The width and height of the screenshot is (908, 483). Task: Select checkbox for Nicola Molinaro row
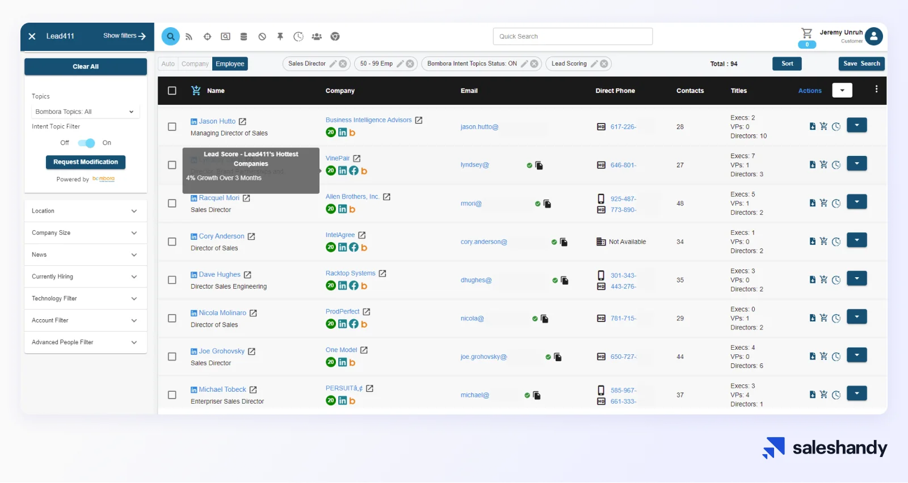tap(172, 319)
